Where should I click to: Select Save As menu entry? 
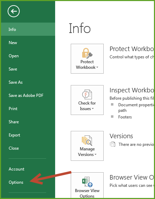point(28,82)
